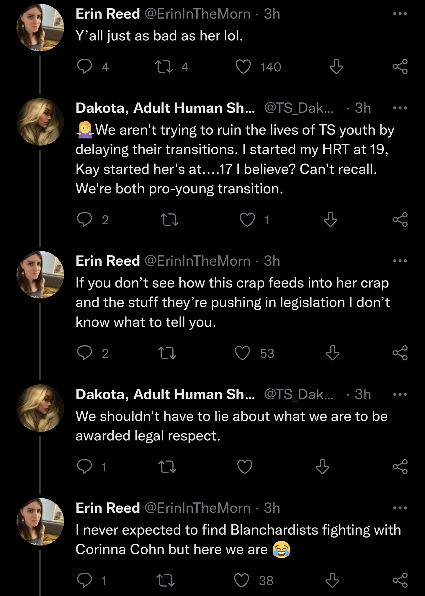Open more options for the first Erin Reed tweet
Viewport: 425px width, 596px height.
400,14
